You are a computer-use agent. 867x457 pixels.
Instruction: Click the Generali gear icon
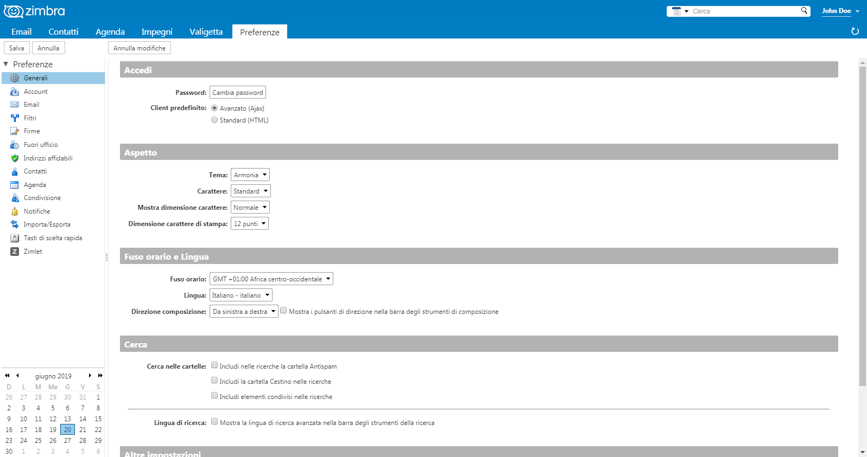(15, 78)
